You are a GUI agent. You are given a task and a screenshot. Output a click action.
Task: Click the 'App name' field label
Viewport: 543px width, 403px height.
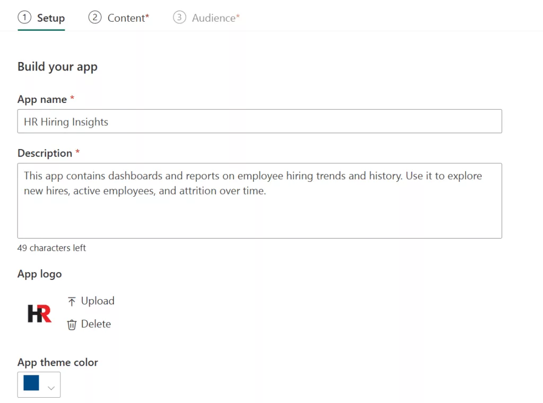pos(42,100)
